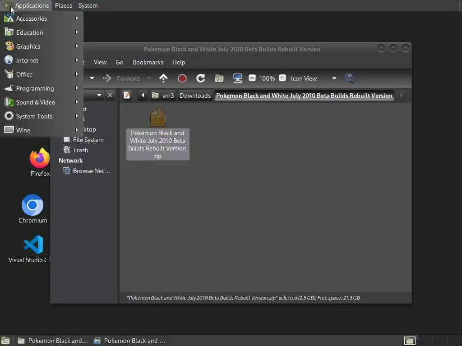Click the Wine category icon
462x346 pixels.
[x=9, y=130]
